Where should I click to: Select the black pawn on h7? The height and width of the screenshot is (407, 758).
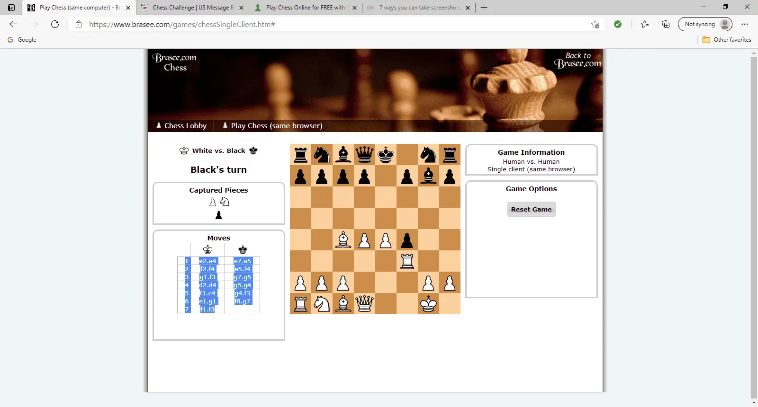pos(450,176)
